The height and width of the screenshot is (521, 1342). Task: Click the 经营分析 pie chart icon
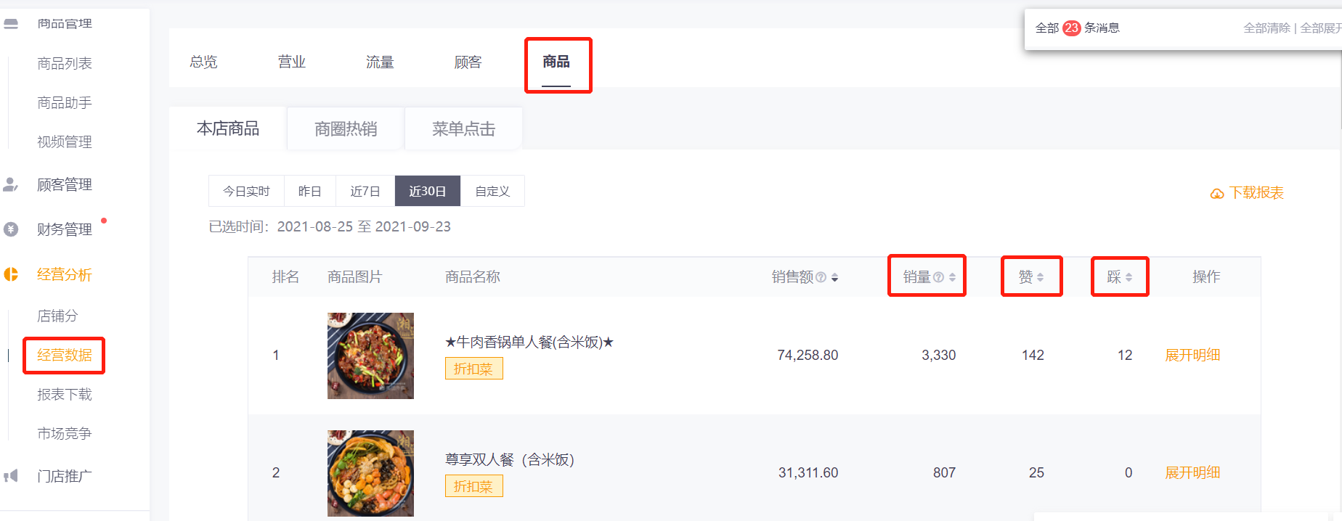(11, 274)
